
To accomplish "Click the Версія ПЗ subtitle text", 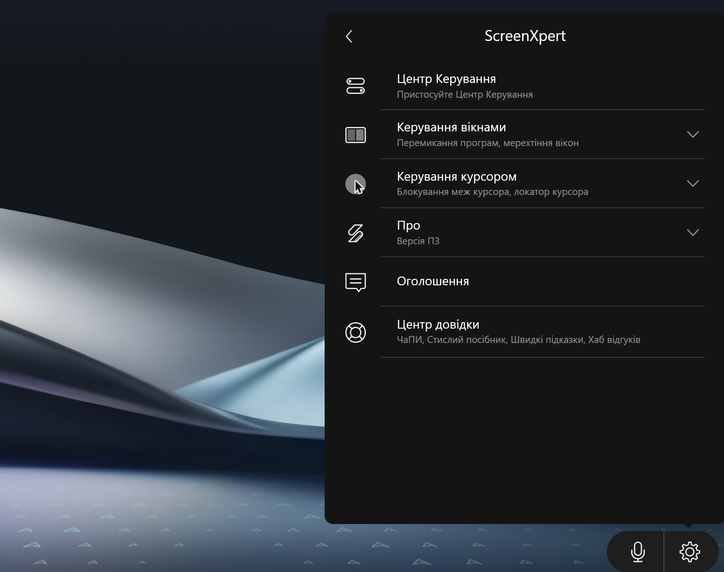I will (x=418, y=241).
